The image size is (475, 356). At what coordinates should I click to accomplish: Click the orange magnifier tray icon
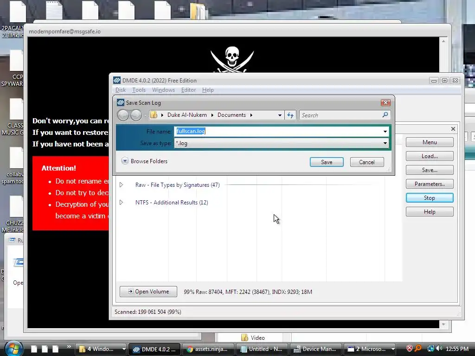point(418,349)
